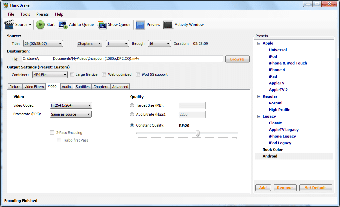Click the Source clapperboard icon
340x207 pixels.
point(9,25)
